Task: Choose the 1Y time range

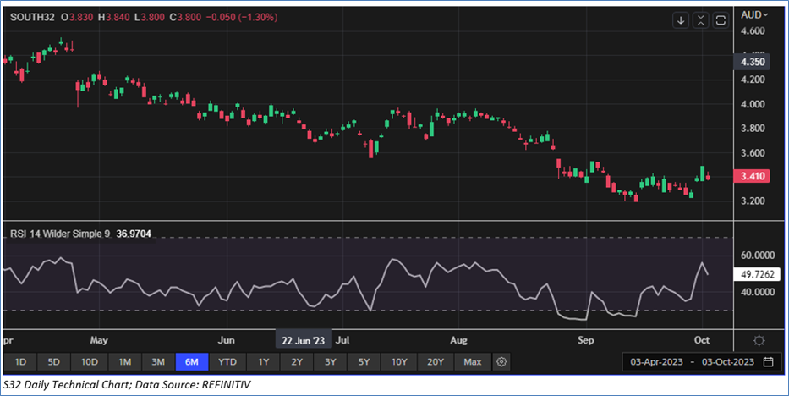Action: tap(263, 362)
